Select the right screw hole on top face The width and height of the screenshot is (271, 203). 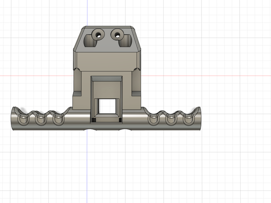(117, 34)
